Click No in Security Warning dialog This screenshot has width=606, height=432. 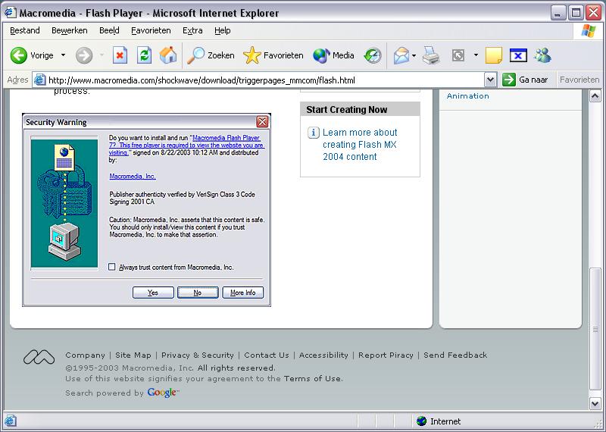[x=198, y=293]
